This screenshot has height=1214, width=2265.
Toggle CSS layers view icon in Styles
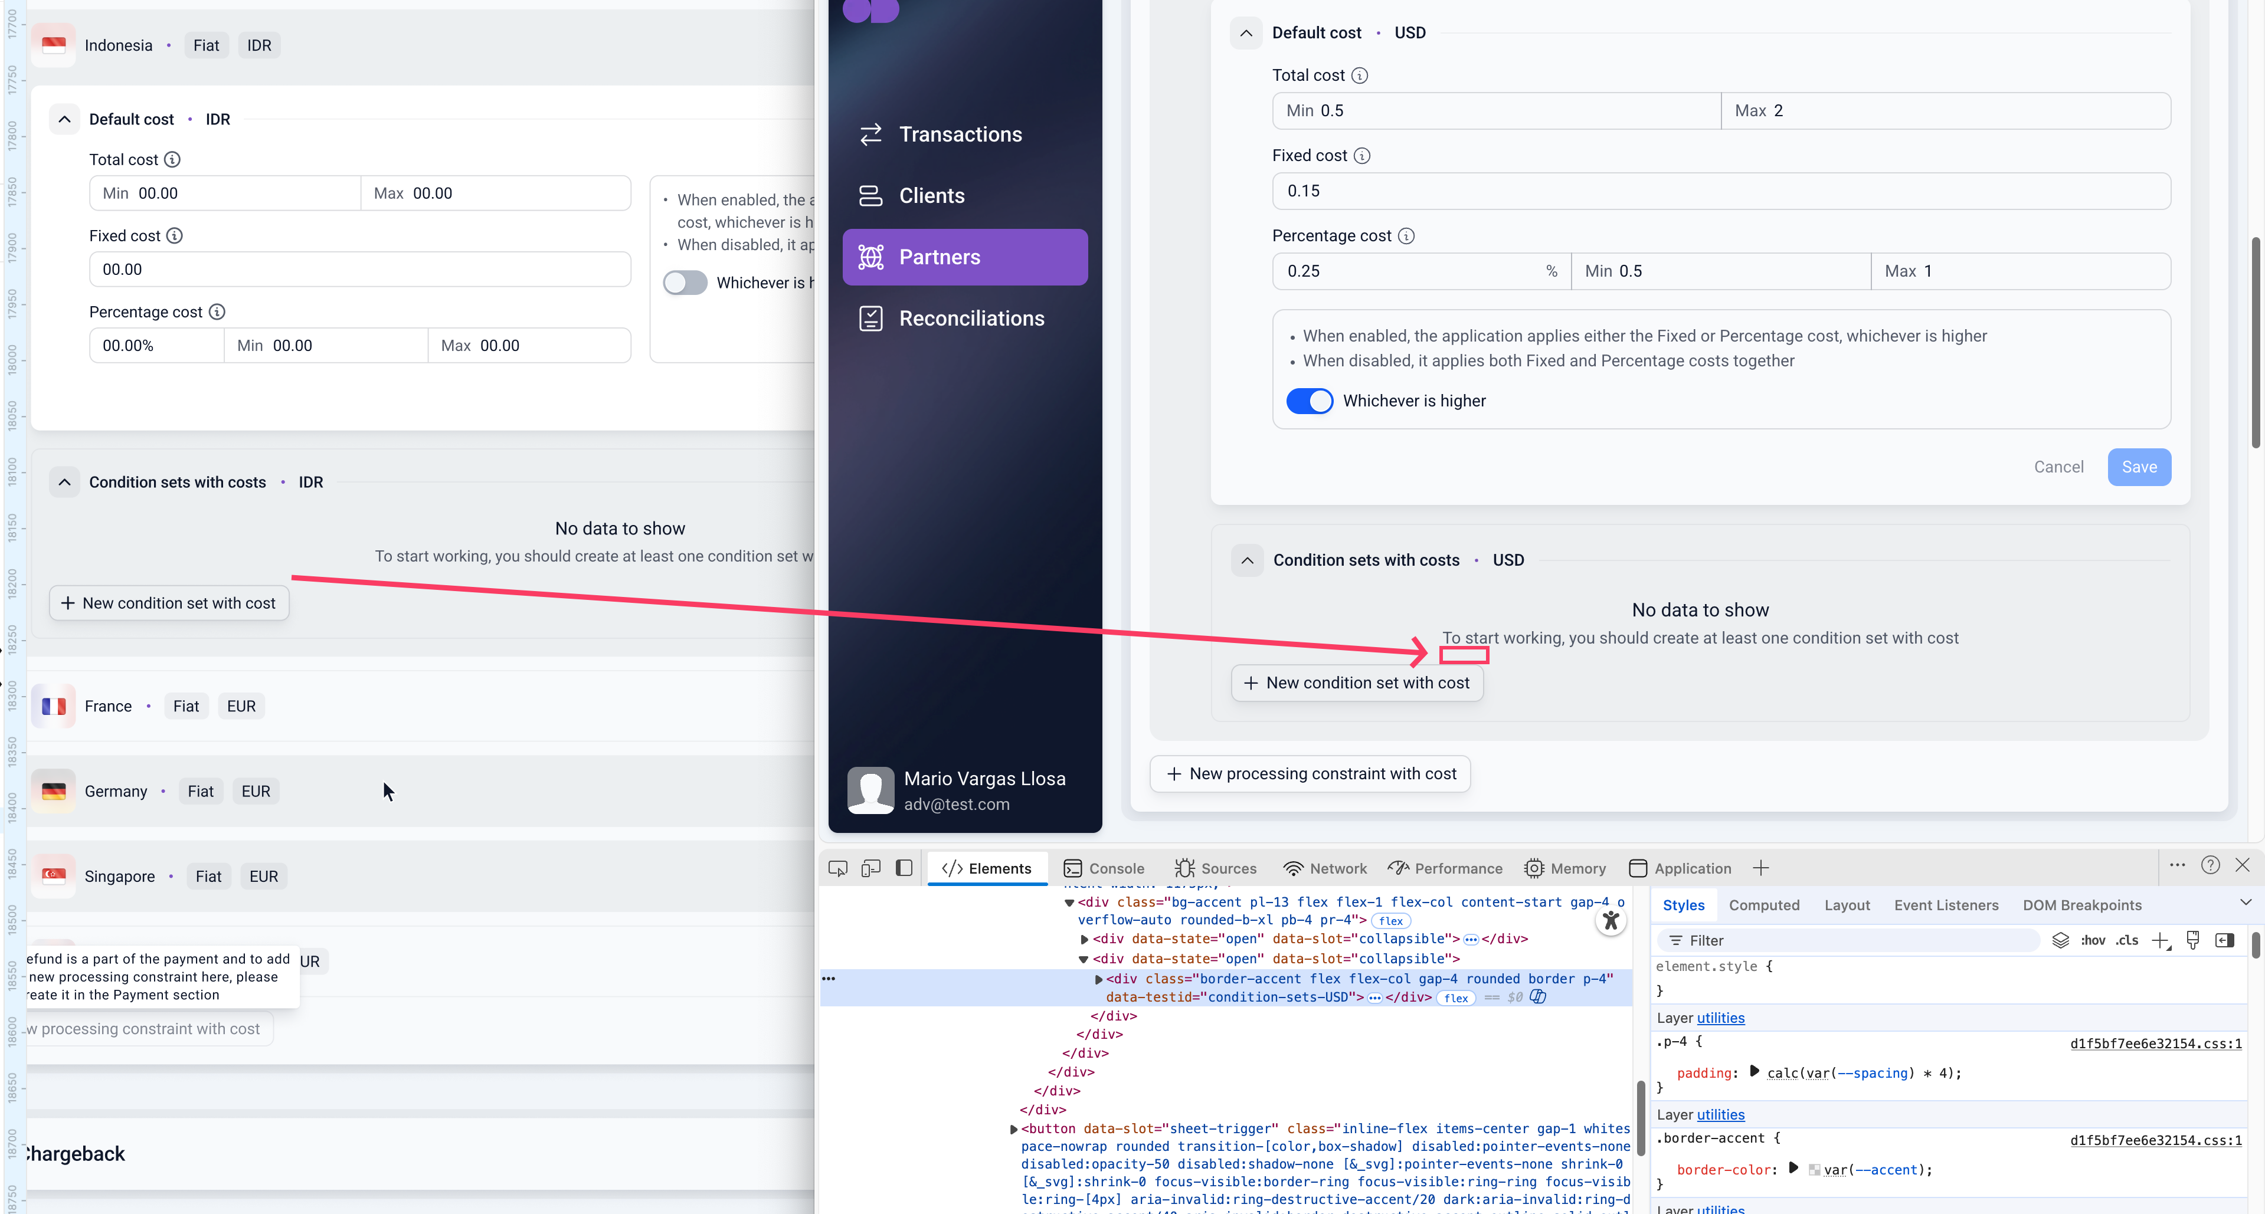coord(2060,941)
